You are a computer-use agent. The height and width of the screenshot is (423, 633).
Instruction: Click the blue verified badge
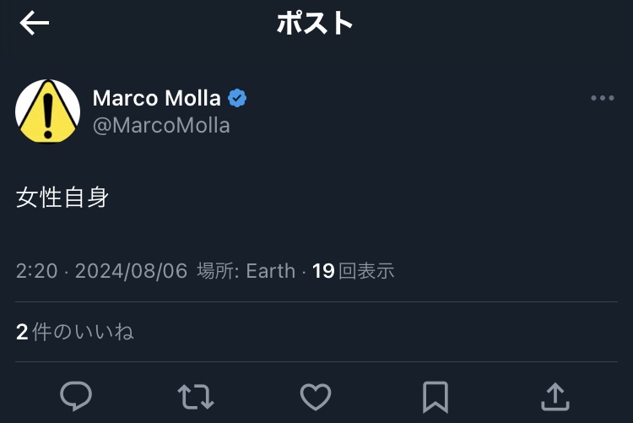tap(238, 98)
